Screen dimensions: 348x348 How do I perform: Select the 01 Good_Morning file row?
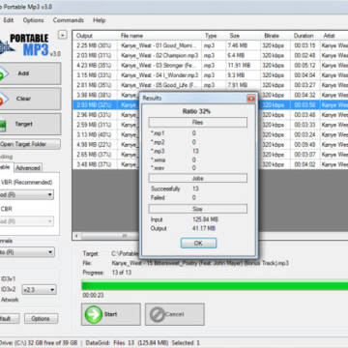pos(211,45)
